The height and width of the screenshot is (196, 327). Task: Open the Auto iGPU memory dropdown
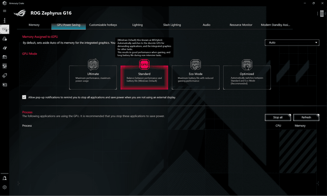coord(292,42)
